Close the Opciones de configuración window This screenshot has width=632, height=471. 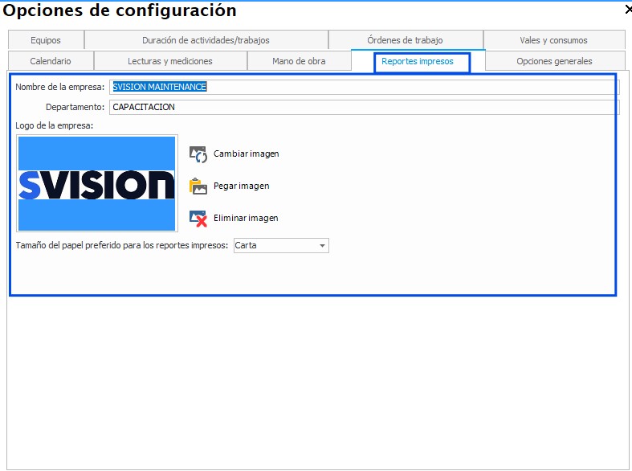628,10
